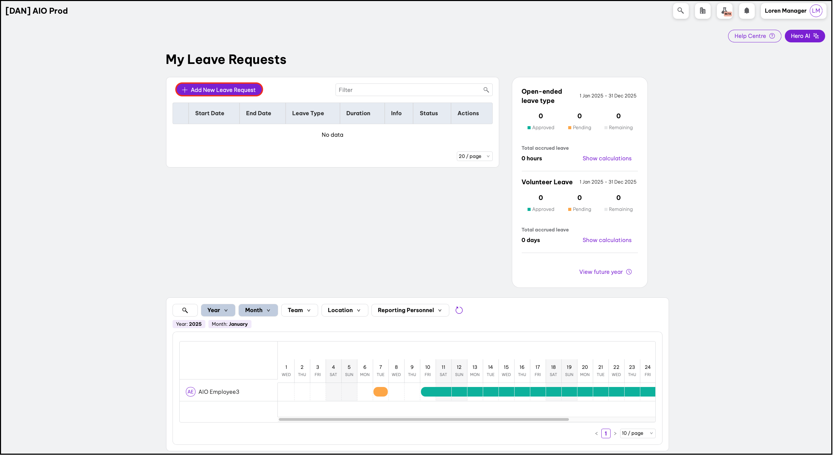
Task: Expand the Month filter dropdown
Action: pyautogui.click(x=258, y=310)
